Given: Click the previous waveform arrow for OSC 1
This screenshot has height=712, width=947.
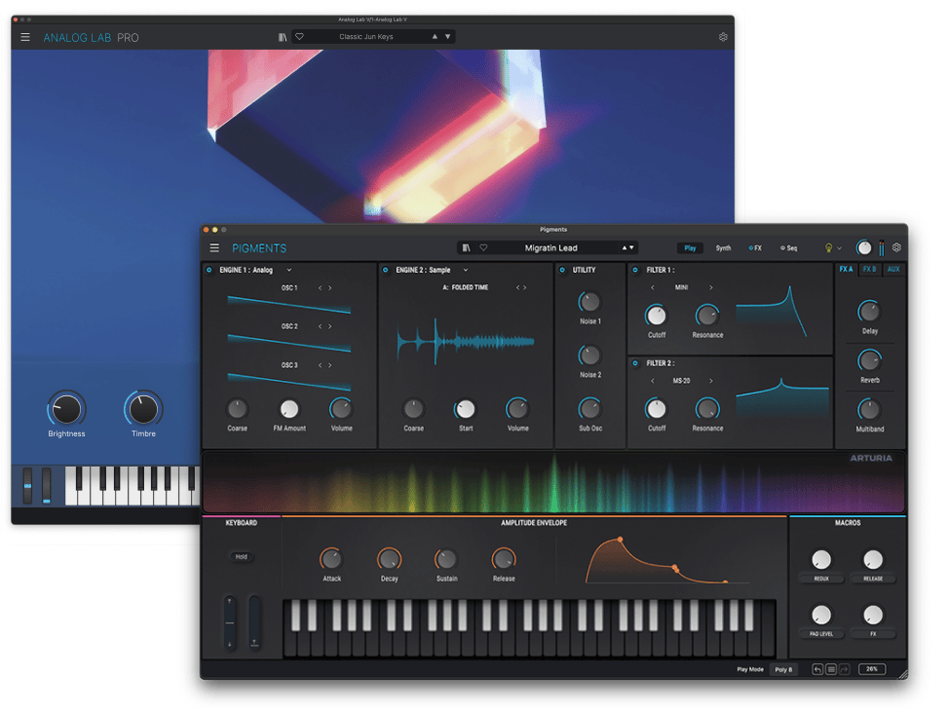Looking at the screenshot, I should coord(321,288).
